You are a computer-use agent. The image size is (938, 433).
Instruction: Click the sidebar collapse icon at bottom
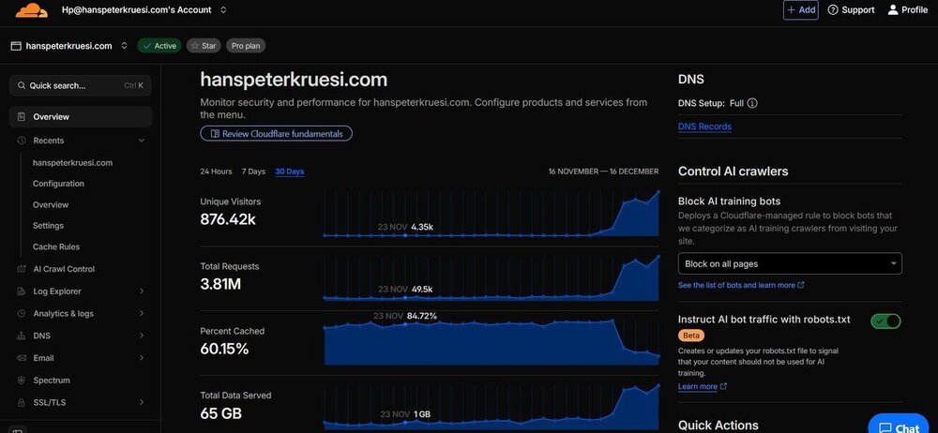coord(17,429)
